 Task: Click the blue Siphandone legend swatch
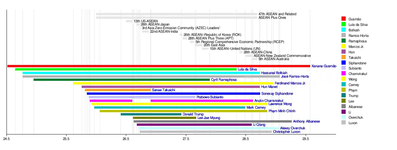344,63
